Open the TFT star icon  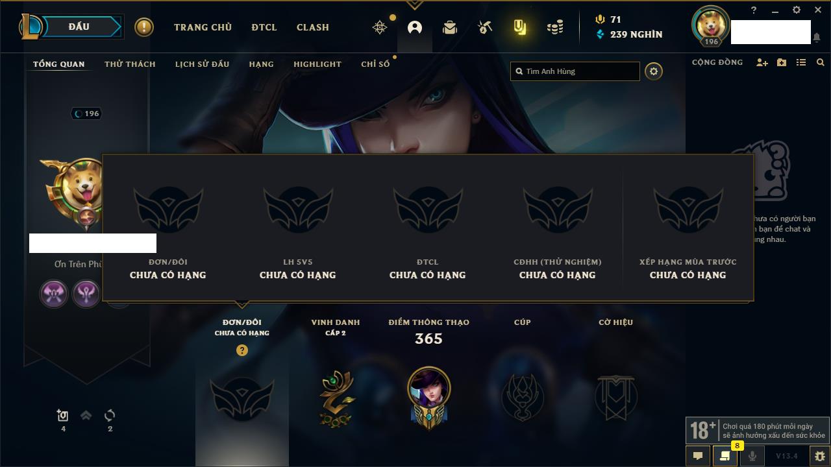coord(380,27)
